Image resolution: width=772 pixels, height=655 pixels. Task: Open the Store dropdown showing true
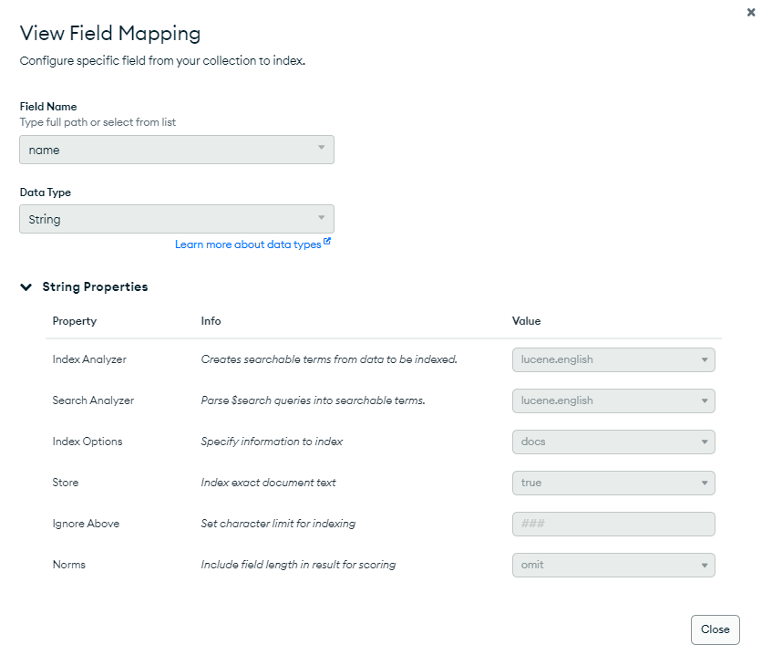[x=613, y=483]
